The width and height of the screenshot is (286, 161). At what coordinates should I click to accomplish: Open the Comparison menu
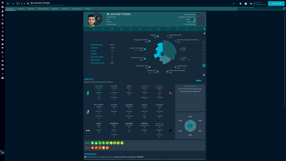77,9
